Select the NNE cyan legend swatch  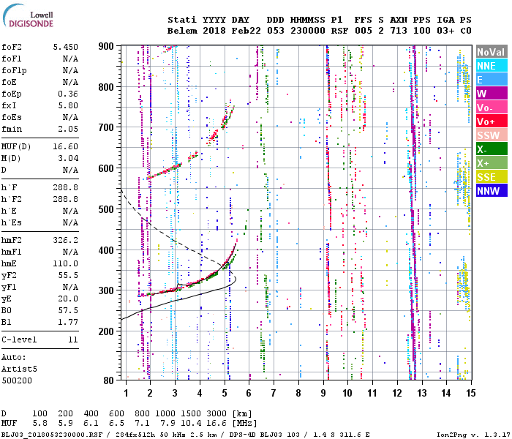pos(492,66)
